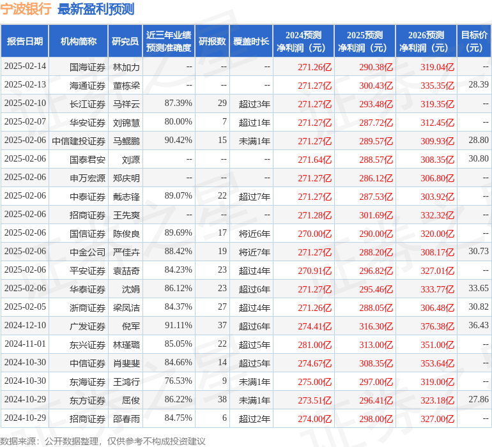Image resolution: width=492 pixels, height=447 pixels.
Task: Click the 最新盈利预测 heading
Action: [x=96, y=9]
